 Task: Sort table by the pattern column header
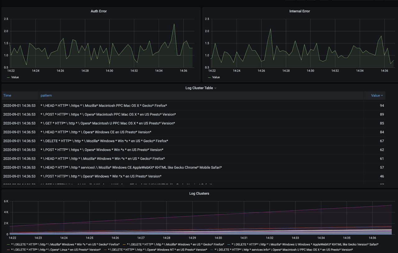point(46,96)
